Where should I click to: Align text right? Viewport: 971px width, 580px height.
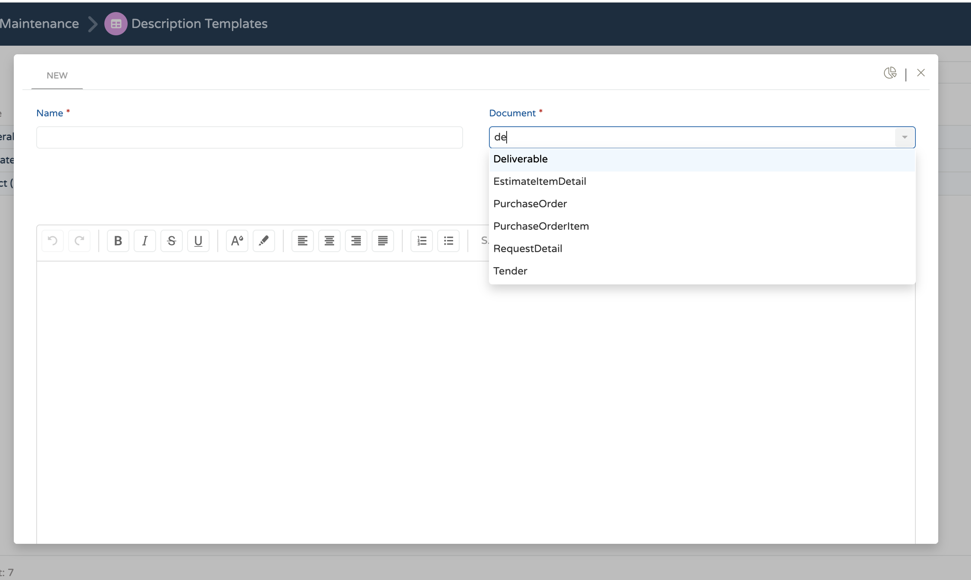click(356, 240)
